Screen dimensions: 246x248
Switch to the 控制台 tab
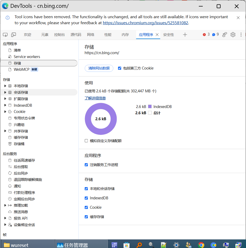(59, 35)
